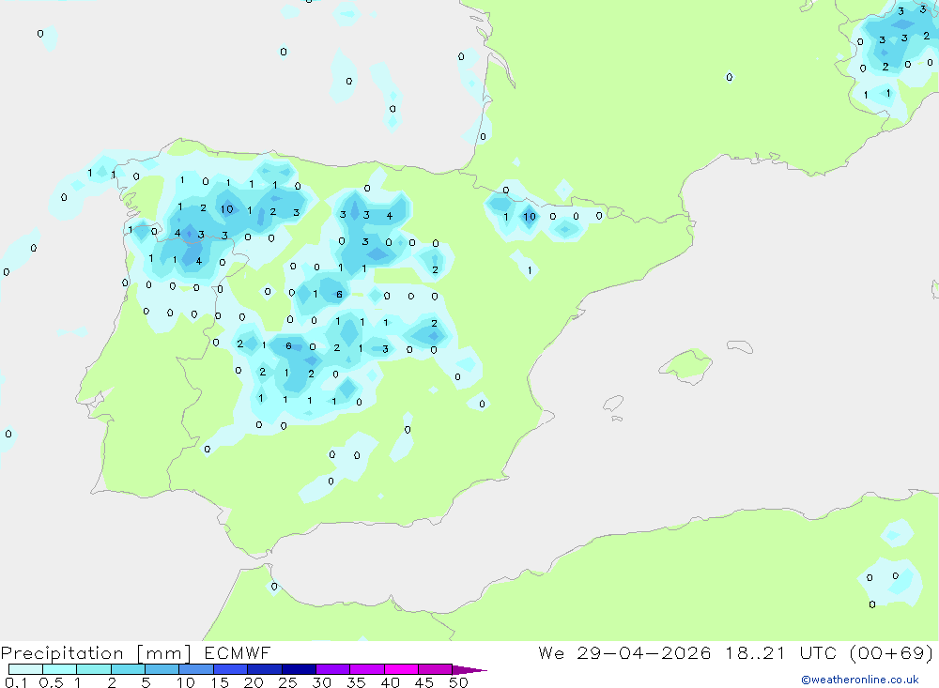This screenshot has height=688, width=939.
Task: Select the 10–15 mm legend swatch
Action: [x=196, y=669]
